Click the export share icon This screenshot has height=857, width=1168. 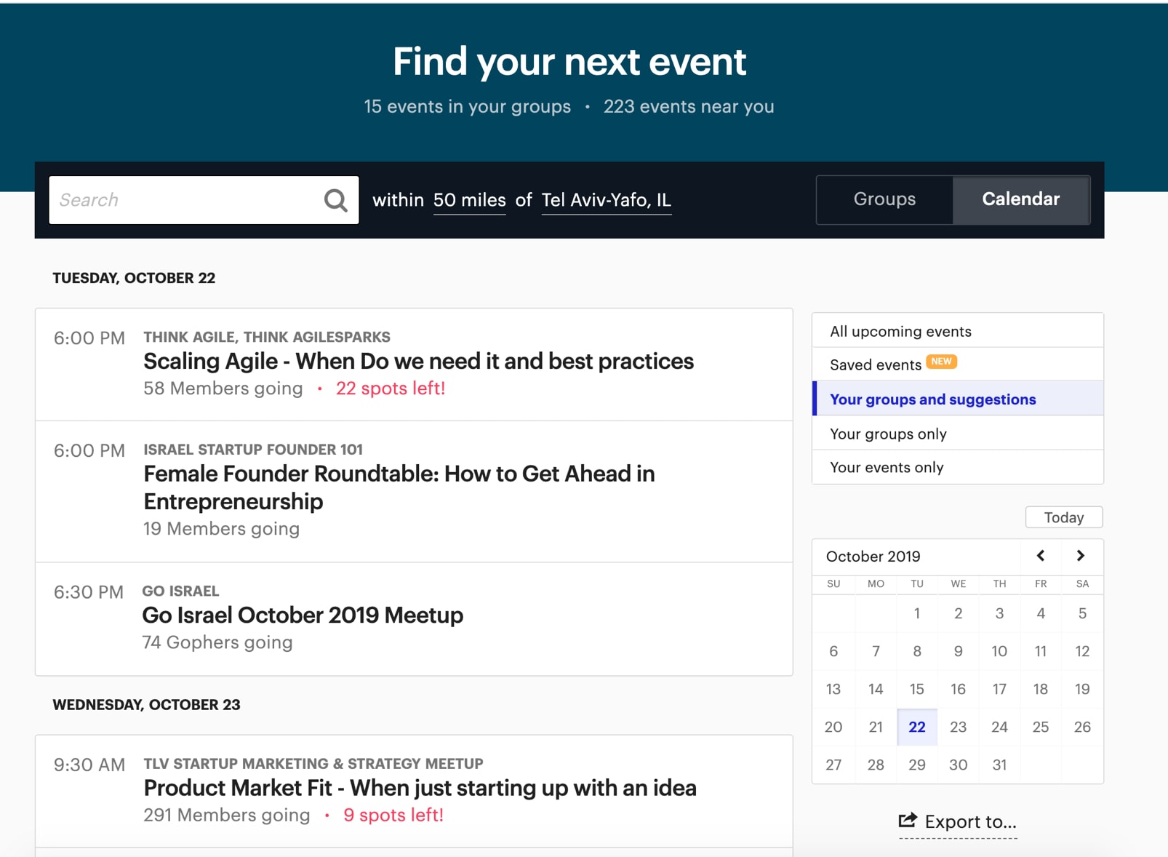coord(908,821)
